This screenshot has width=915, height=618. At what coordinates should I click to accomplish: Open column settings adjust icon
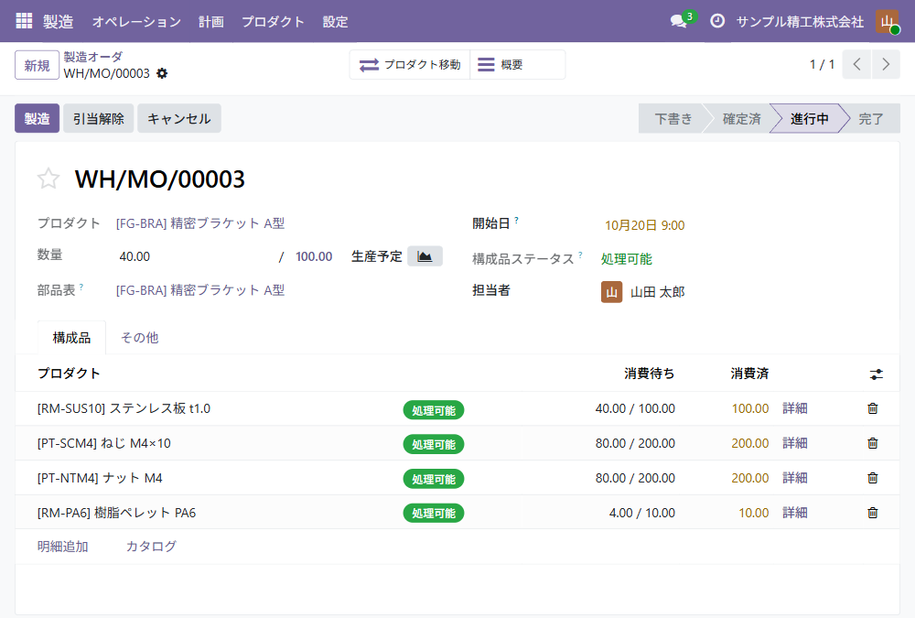click(876, 374)
